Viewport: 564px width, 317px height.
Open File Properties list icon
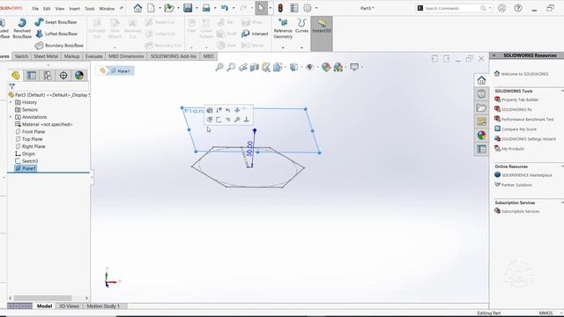pos(294,8)
